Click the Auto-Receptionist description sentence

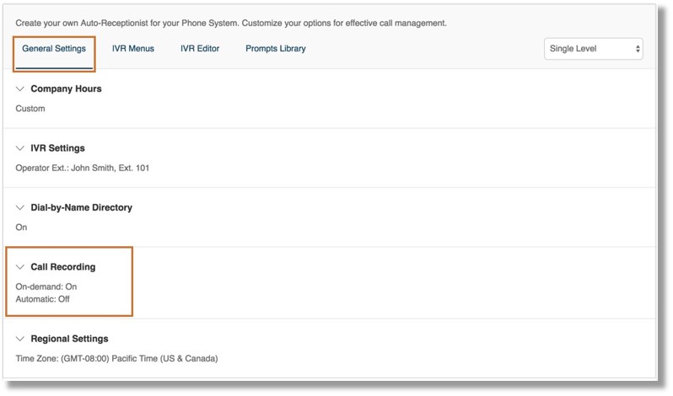click(x=231, y=23)
